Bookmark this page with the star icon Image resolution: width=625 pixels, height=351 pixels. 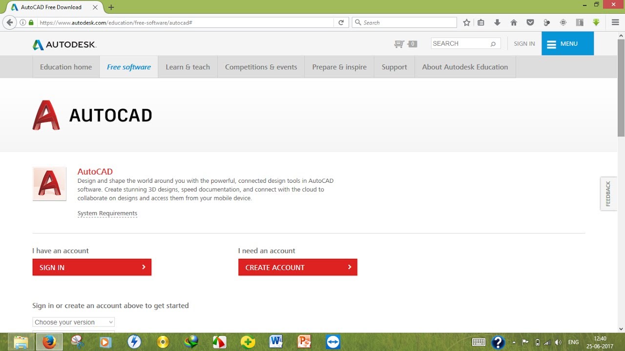point(466,22)
